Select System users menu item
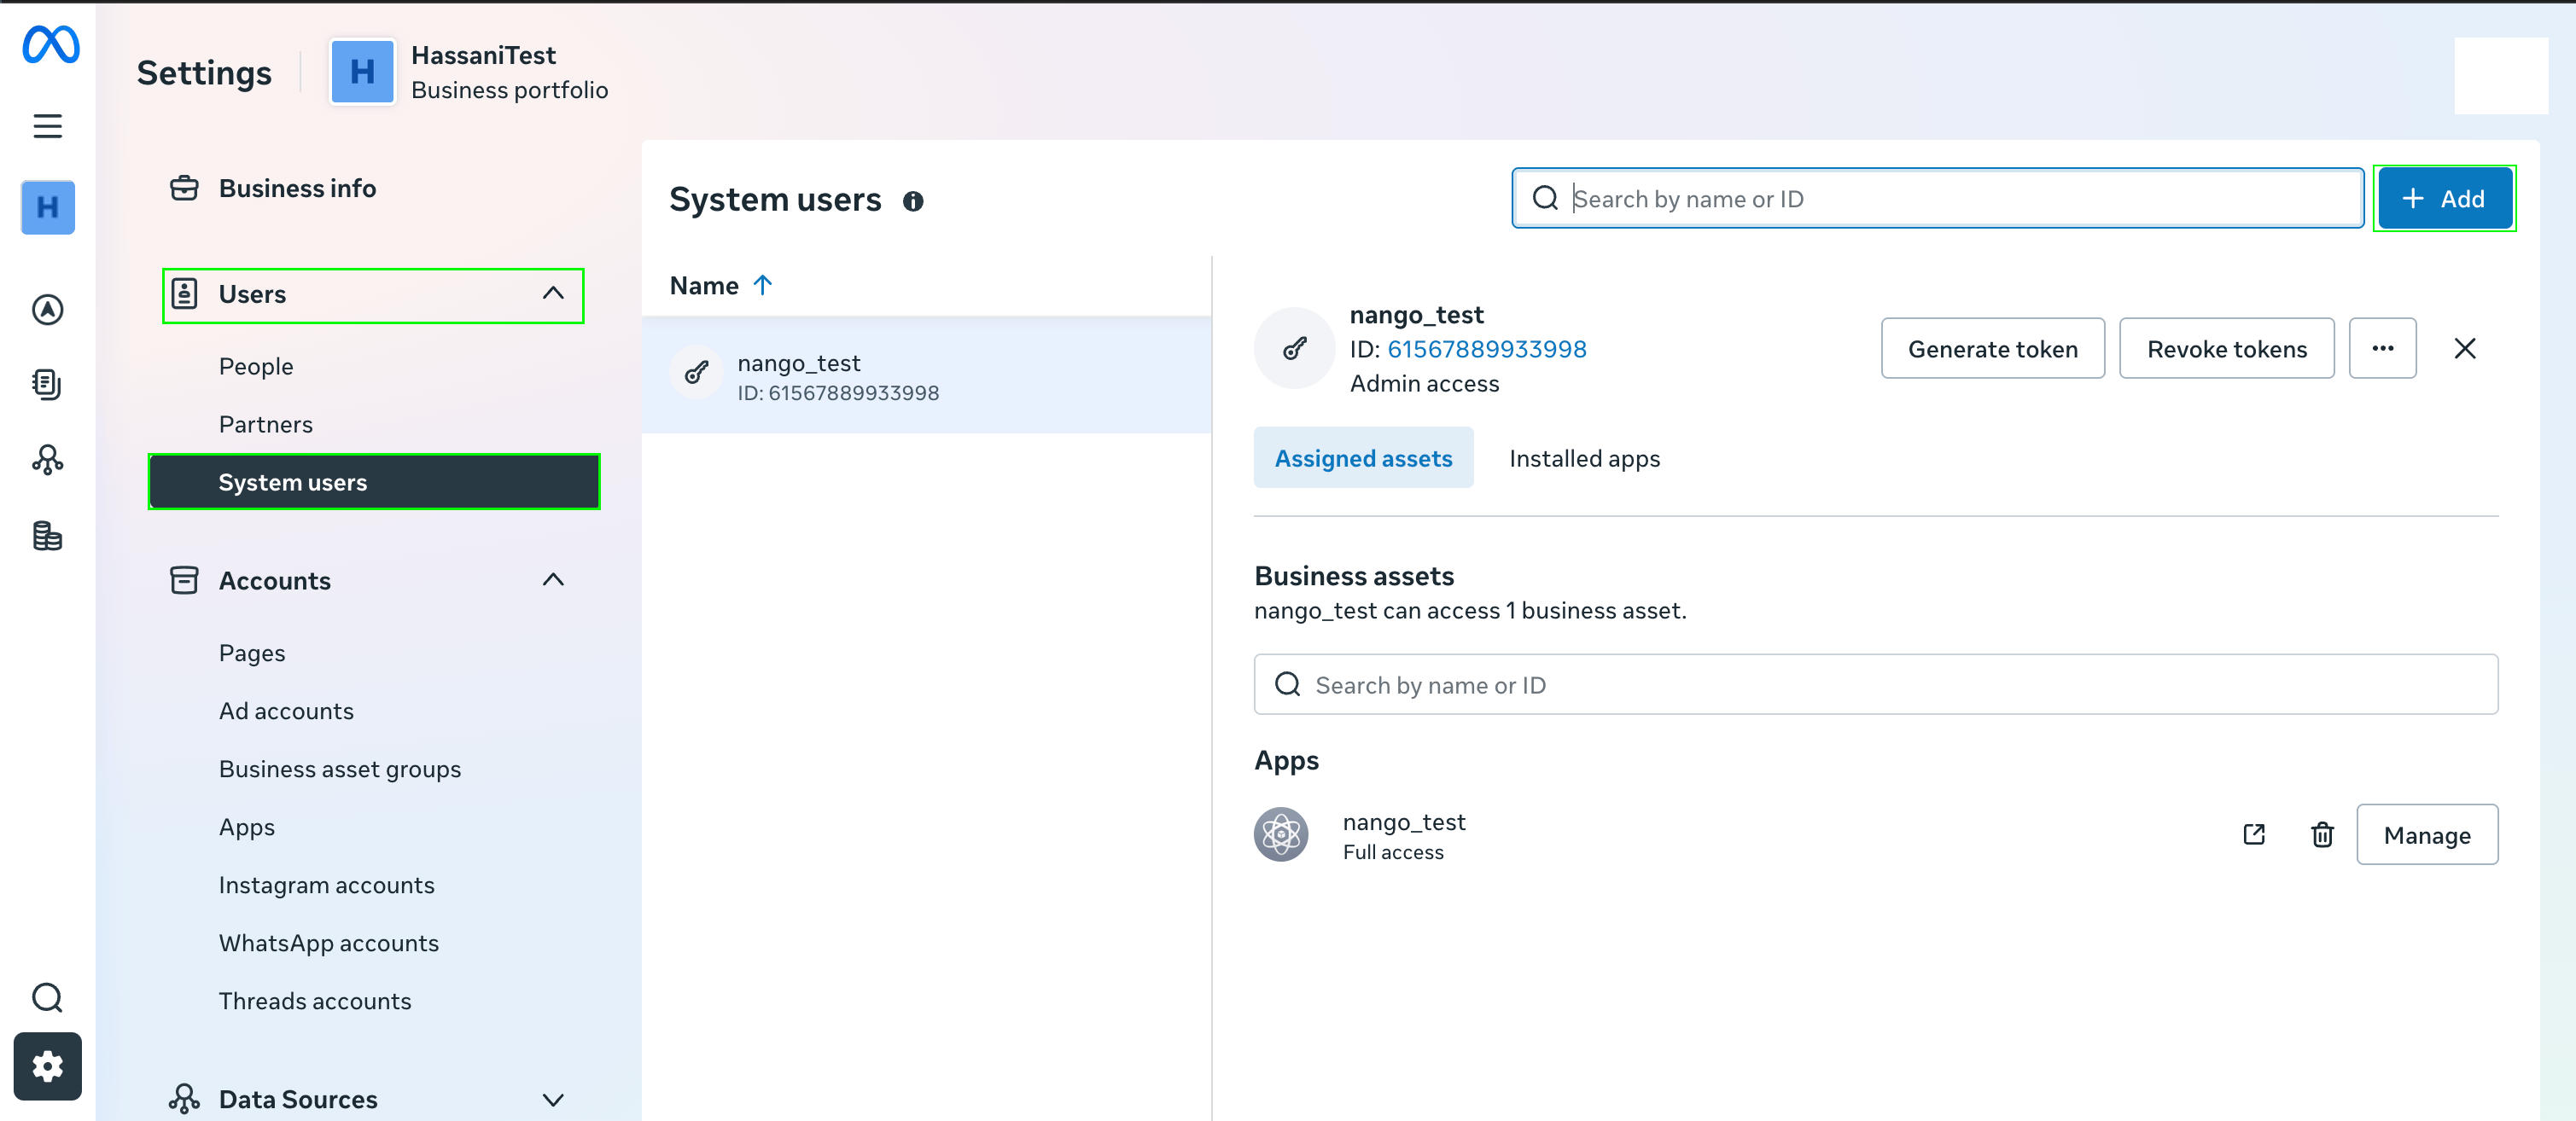 (x=374, y=481)
